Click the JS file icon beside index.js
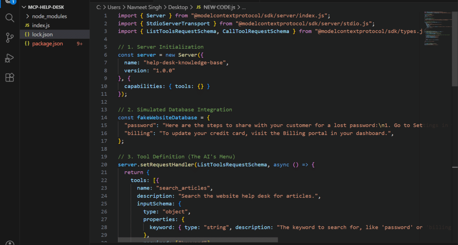Screen dimensions: 458x245 pos(27,25)
